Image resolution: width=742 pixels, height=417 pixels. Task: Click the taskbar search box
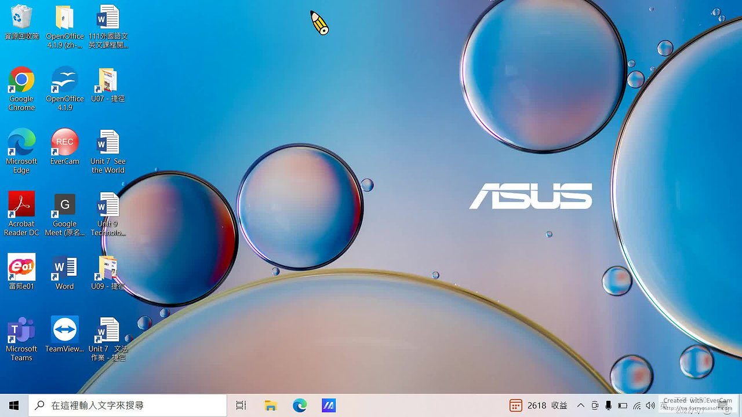(x=128, y=405)
